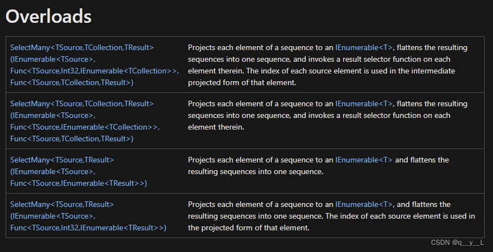
Task: Follow IEnumerable<T> link in first row description
Action: pyautogui.click(x=364, y=48)
